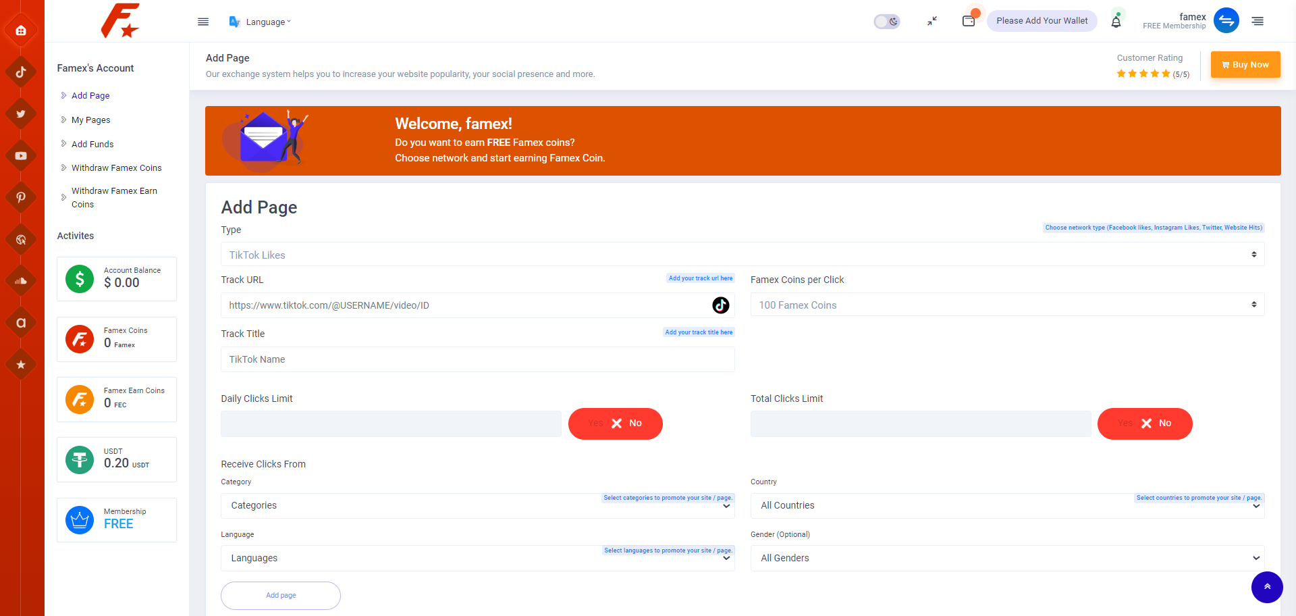The width and height of the screenshot is (1296, 616).
Task: Click the translate icon next to Language
Action: tap(235, 22)
